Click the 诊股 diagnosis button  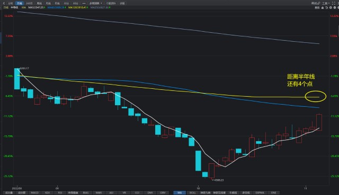tap(122, 3)
